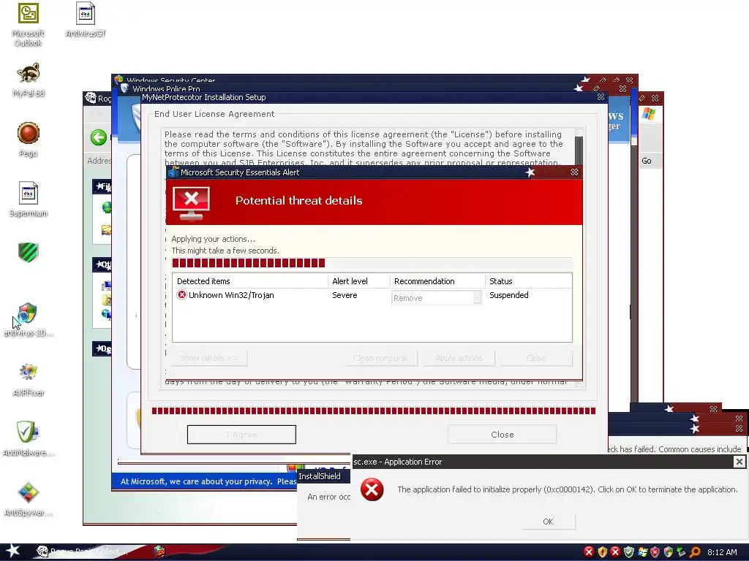Close the sc.exe Application Error dialog
Viewport: 749px width, 561px height.
tap(739, 462)
